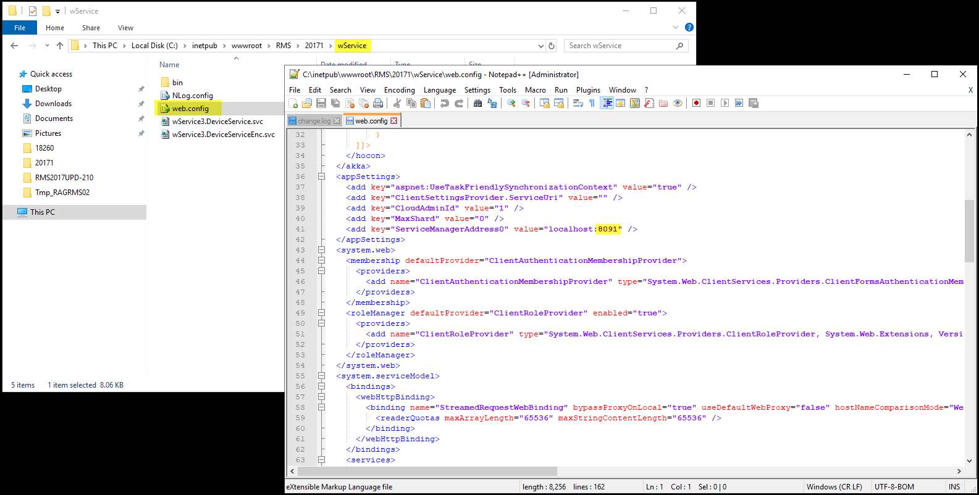Toggle Show All Characters pilcrow icon

point(592,103)
